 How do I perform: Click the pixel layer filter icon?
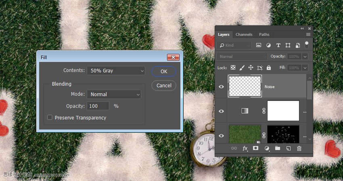click(259, 45)
